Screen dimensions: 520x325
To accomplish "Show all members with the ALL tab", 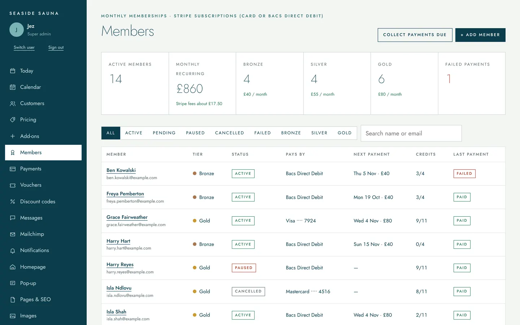I will [x=111, y=133].
